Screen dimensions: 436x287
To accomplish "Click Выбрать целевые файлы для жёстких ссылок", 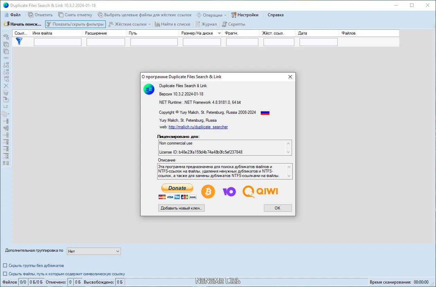I will point(145,15).
